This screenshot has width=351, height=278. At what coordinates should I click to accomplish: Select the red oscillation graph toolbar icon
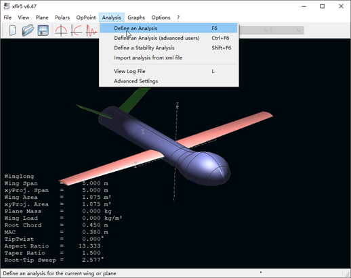[91, 30]
